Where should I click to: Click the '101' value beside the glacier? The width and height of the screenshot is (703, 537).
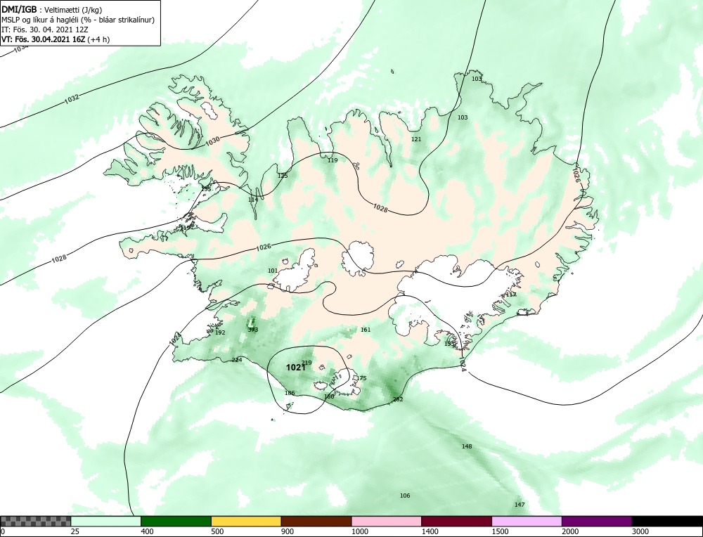[273, 271]
